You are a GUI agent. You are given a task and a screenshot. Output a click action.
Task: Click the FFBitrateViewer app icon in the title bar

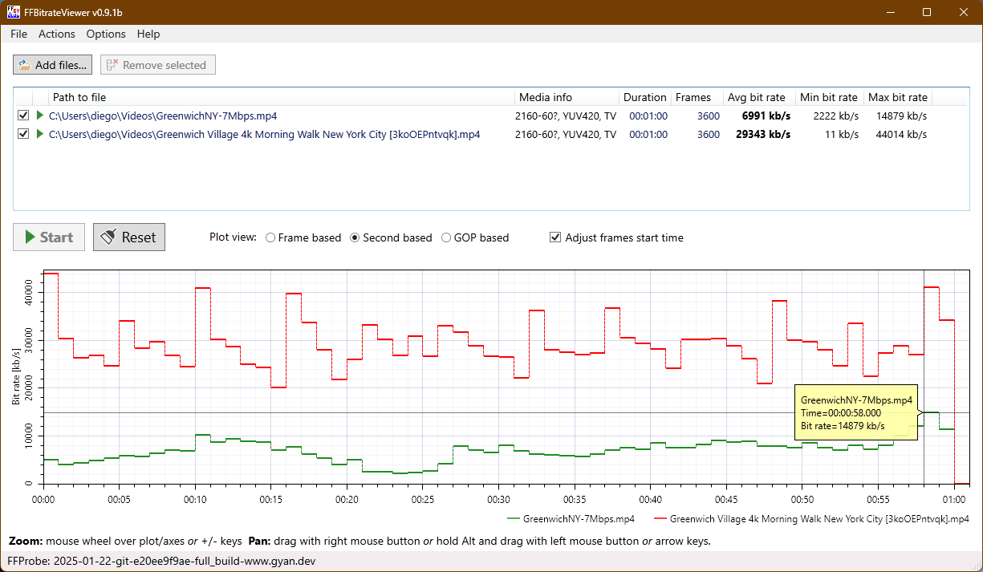tap(14, 13)
